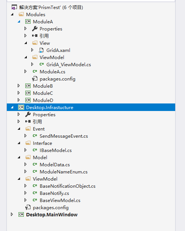Expand the BaseViewModel.cs node
This screenshot has height=231, width=185.
coord(25,200)
